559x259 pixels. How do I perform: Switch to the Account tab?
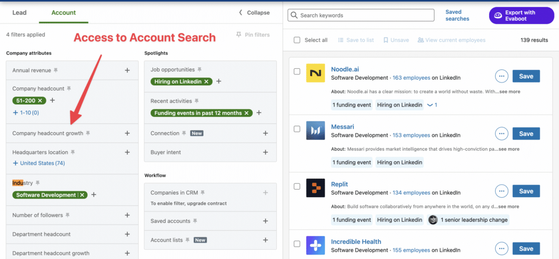[63, 13]
